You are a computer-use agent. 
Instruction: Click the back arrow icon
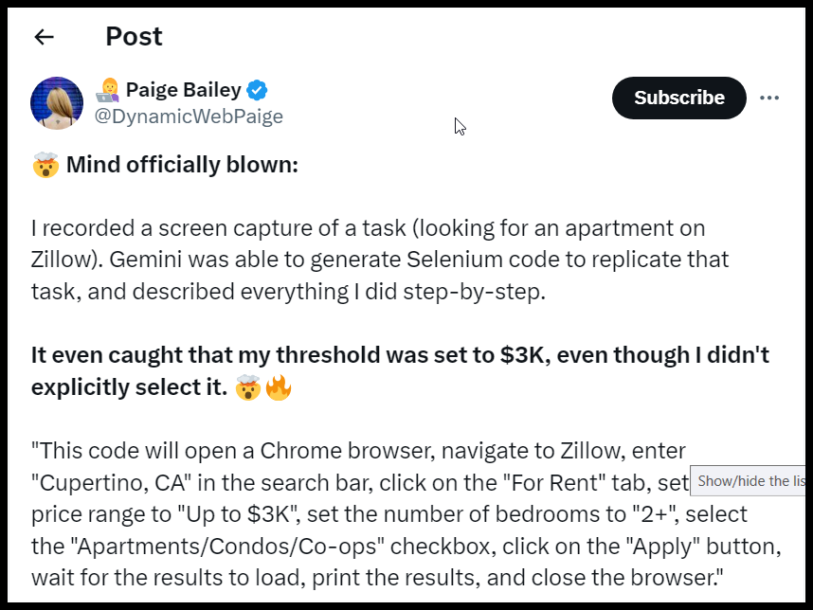(x=44, y=37)
